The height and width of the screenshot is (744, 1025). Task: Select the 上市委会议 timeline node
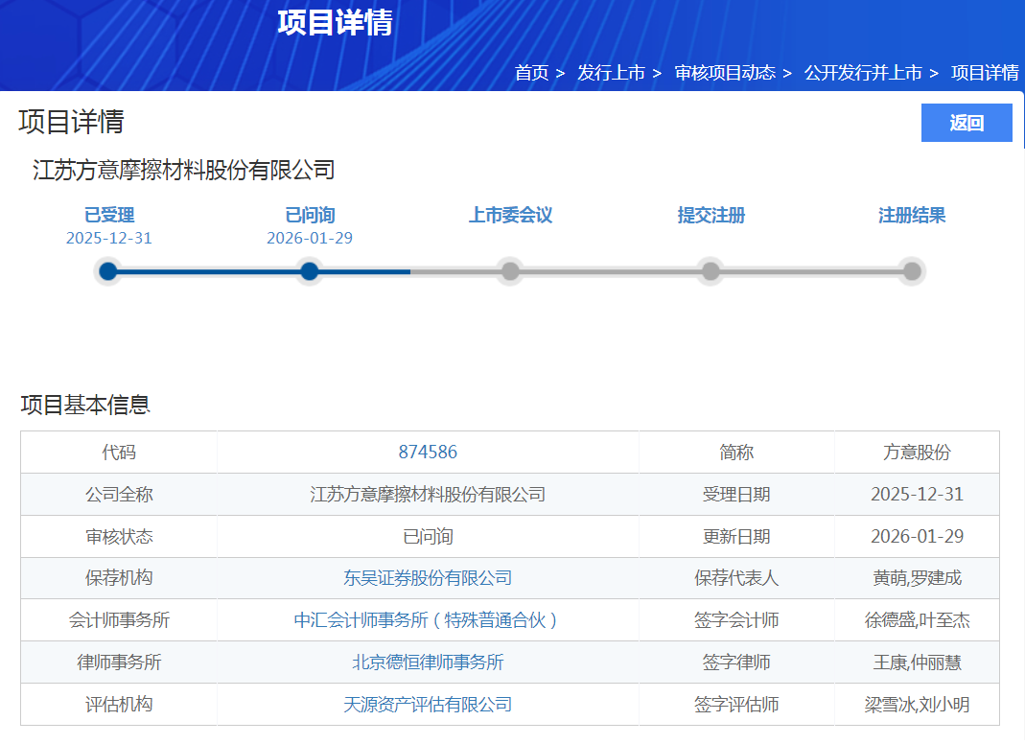coord(510,271)
